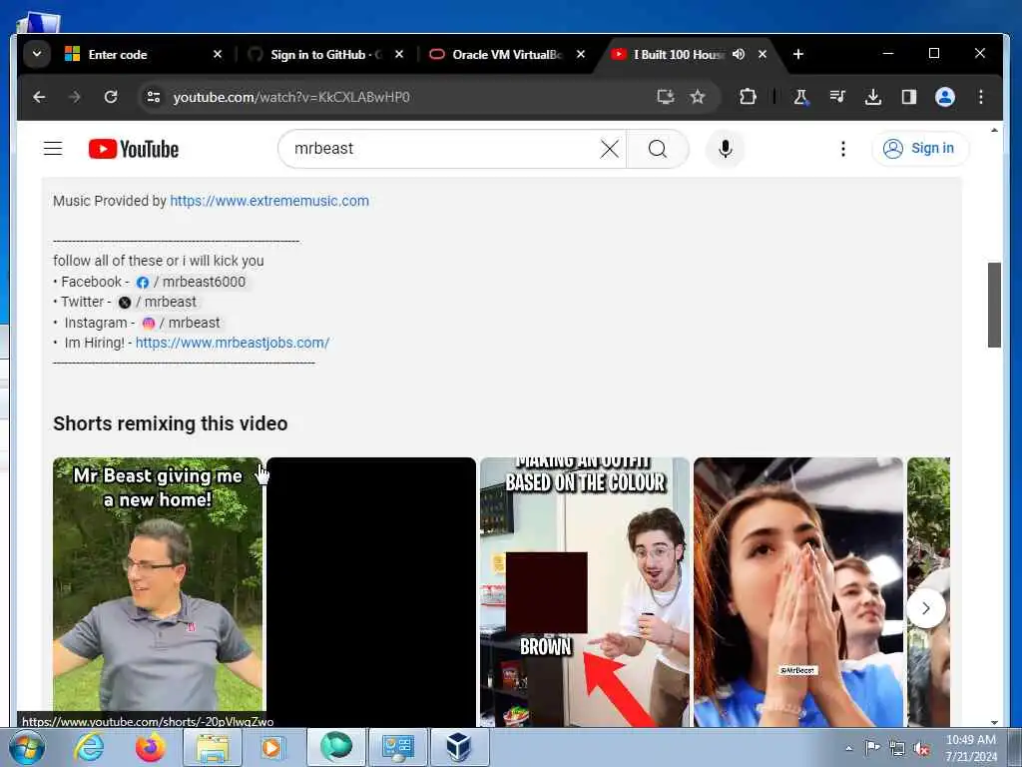Image resolution: width=1022 pixels, height=767 pixels.
Task: Mute the tab audio speaker icon
Action: click(x=739, y=54)
